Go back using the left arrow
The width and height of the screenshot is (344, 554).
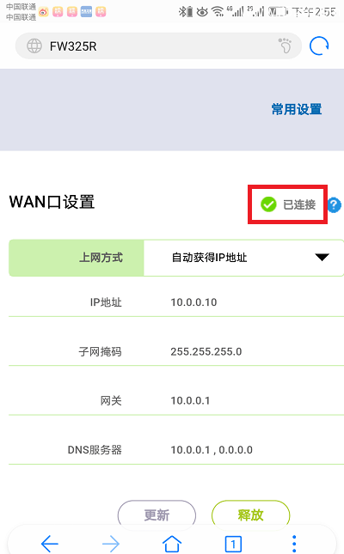point(50,544)
